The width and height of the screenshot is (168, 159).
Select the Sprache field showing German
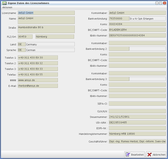tap(50, 50)
